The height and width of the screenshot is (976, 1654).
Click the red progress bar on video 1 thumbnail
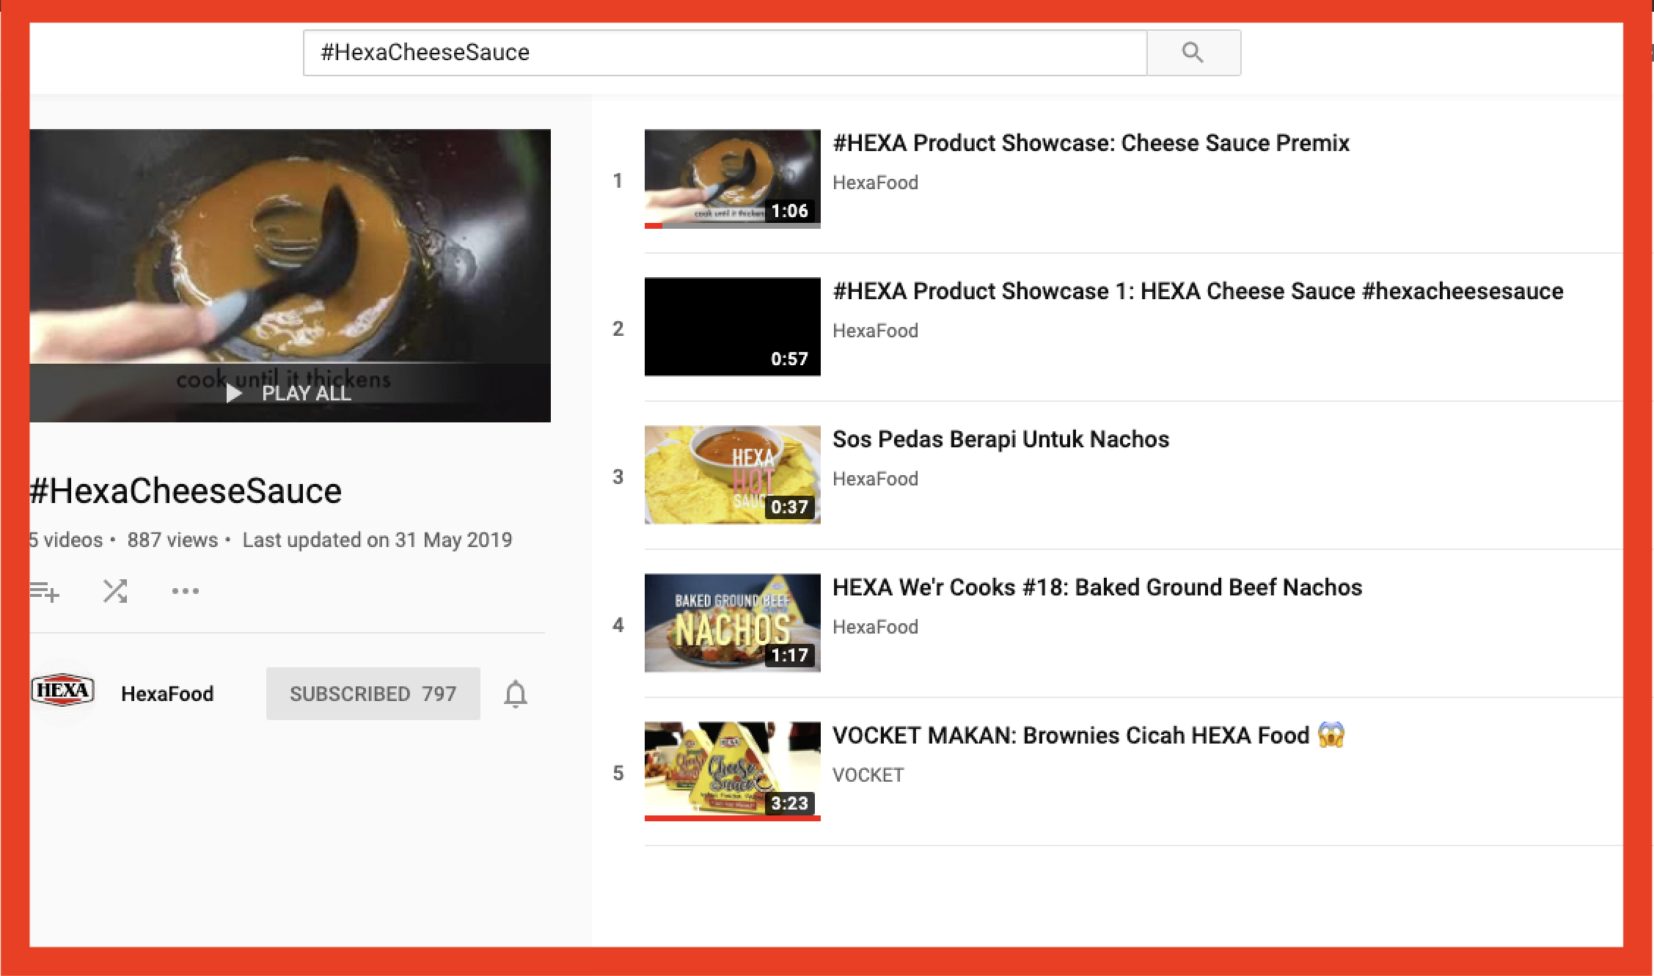coord(654,226)
